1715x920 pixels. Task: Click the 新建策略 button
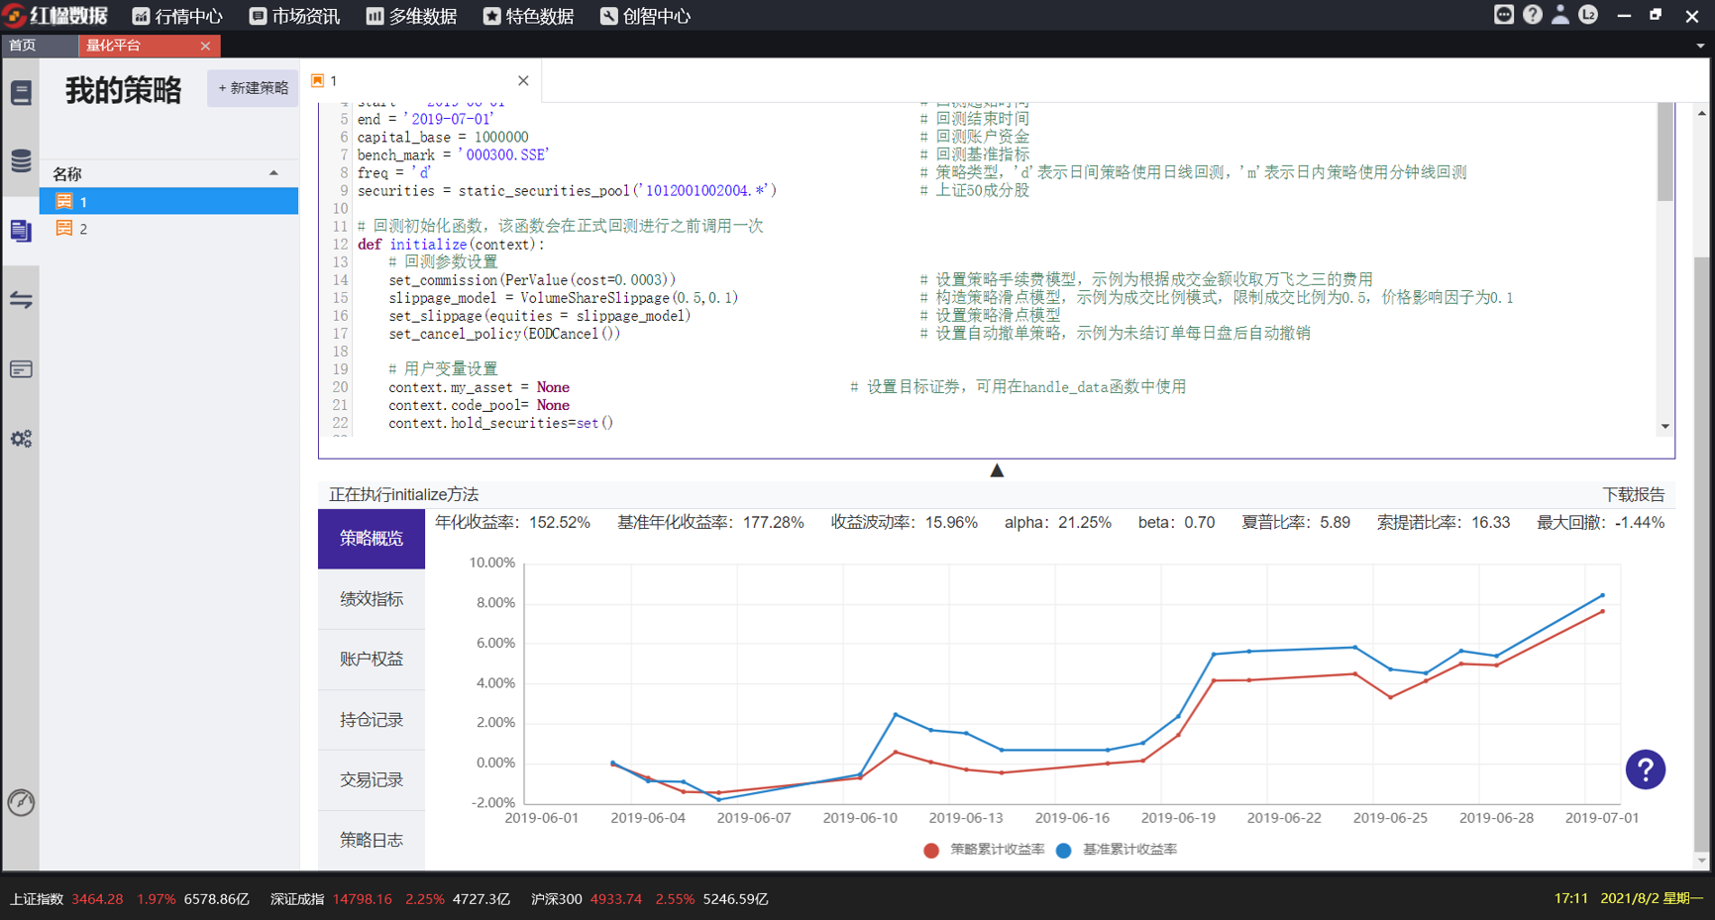coord(253,88)
